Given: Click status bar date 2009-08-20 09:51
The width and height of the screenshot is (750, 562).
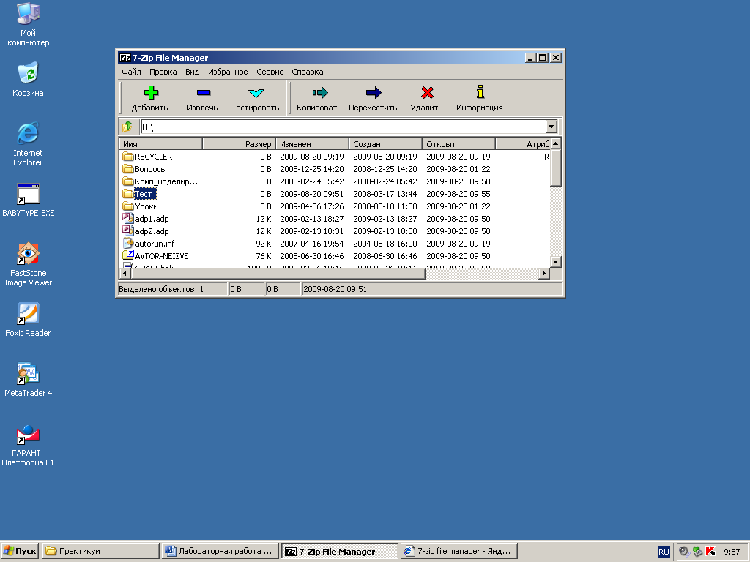Looking at the screenshot, I should coord(335,289).
